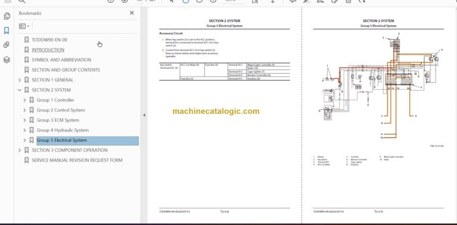Screen dimensions: 457x225
Task: Select the TODDW90-EN-00 bookmark
Action: 49,40
